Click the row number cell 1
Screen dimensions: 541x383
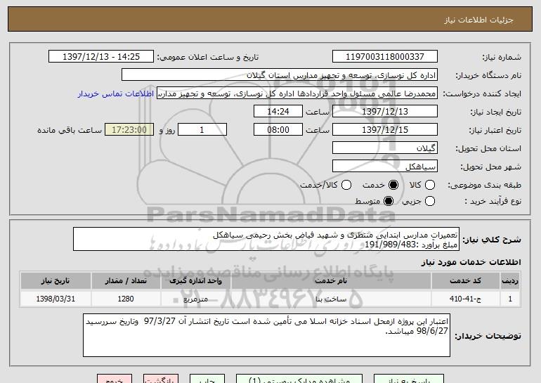tap(510, 299)
